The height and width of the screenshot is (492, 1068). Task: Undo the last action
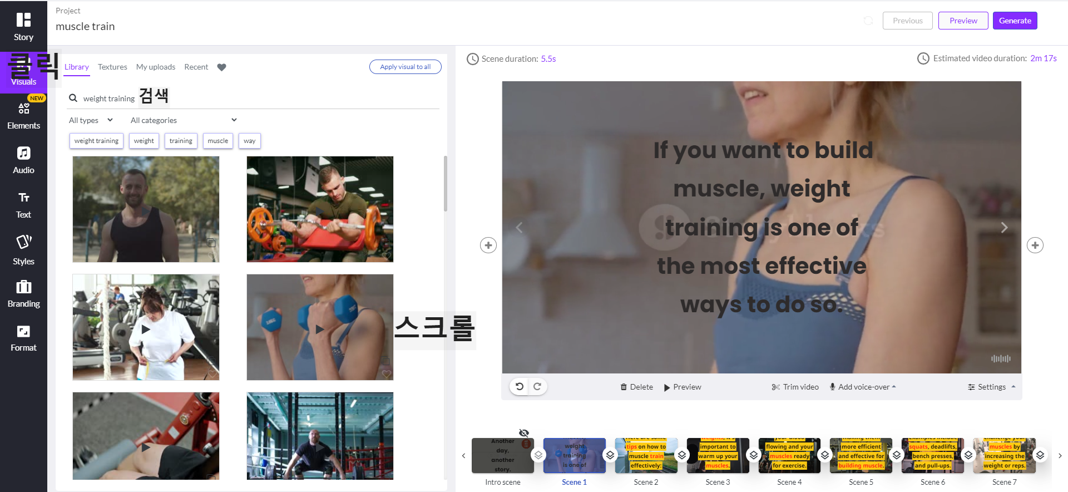point(520,386)
